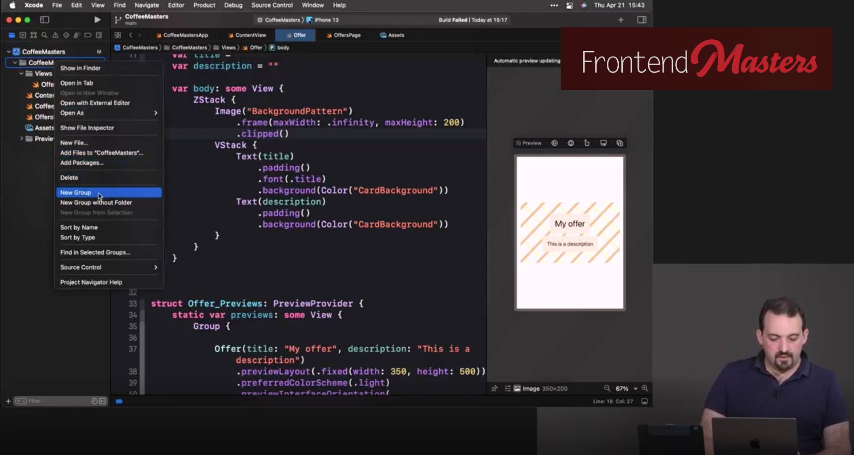Open the Issue navigator warning icon
The height and width of the screenshot is (455, 854).
pyautogui.click(x=55, y=35)
